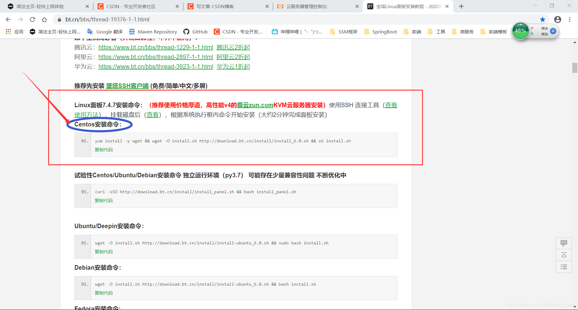The image size is (578, 310).
Task: Open the 腾讯云 thread-1229 link
Action: pyautogui.click(x=156, y=47)
